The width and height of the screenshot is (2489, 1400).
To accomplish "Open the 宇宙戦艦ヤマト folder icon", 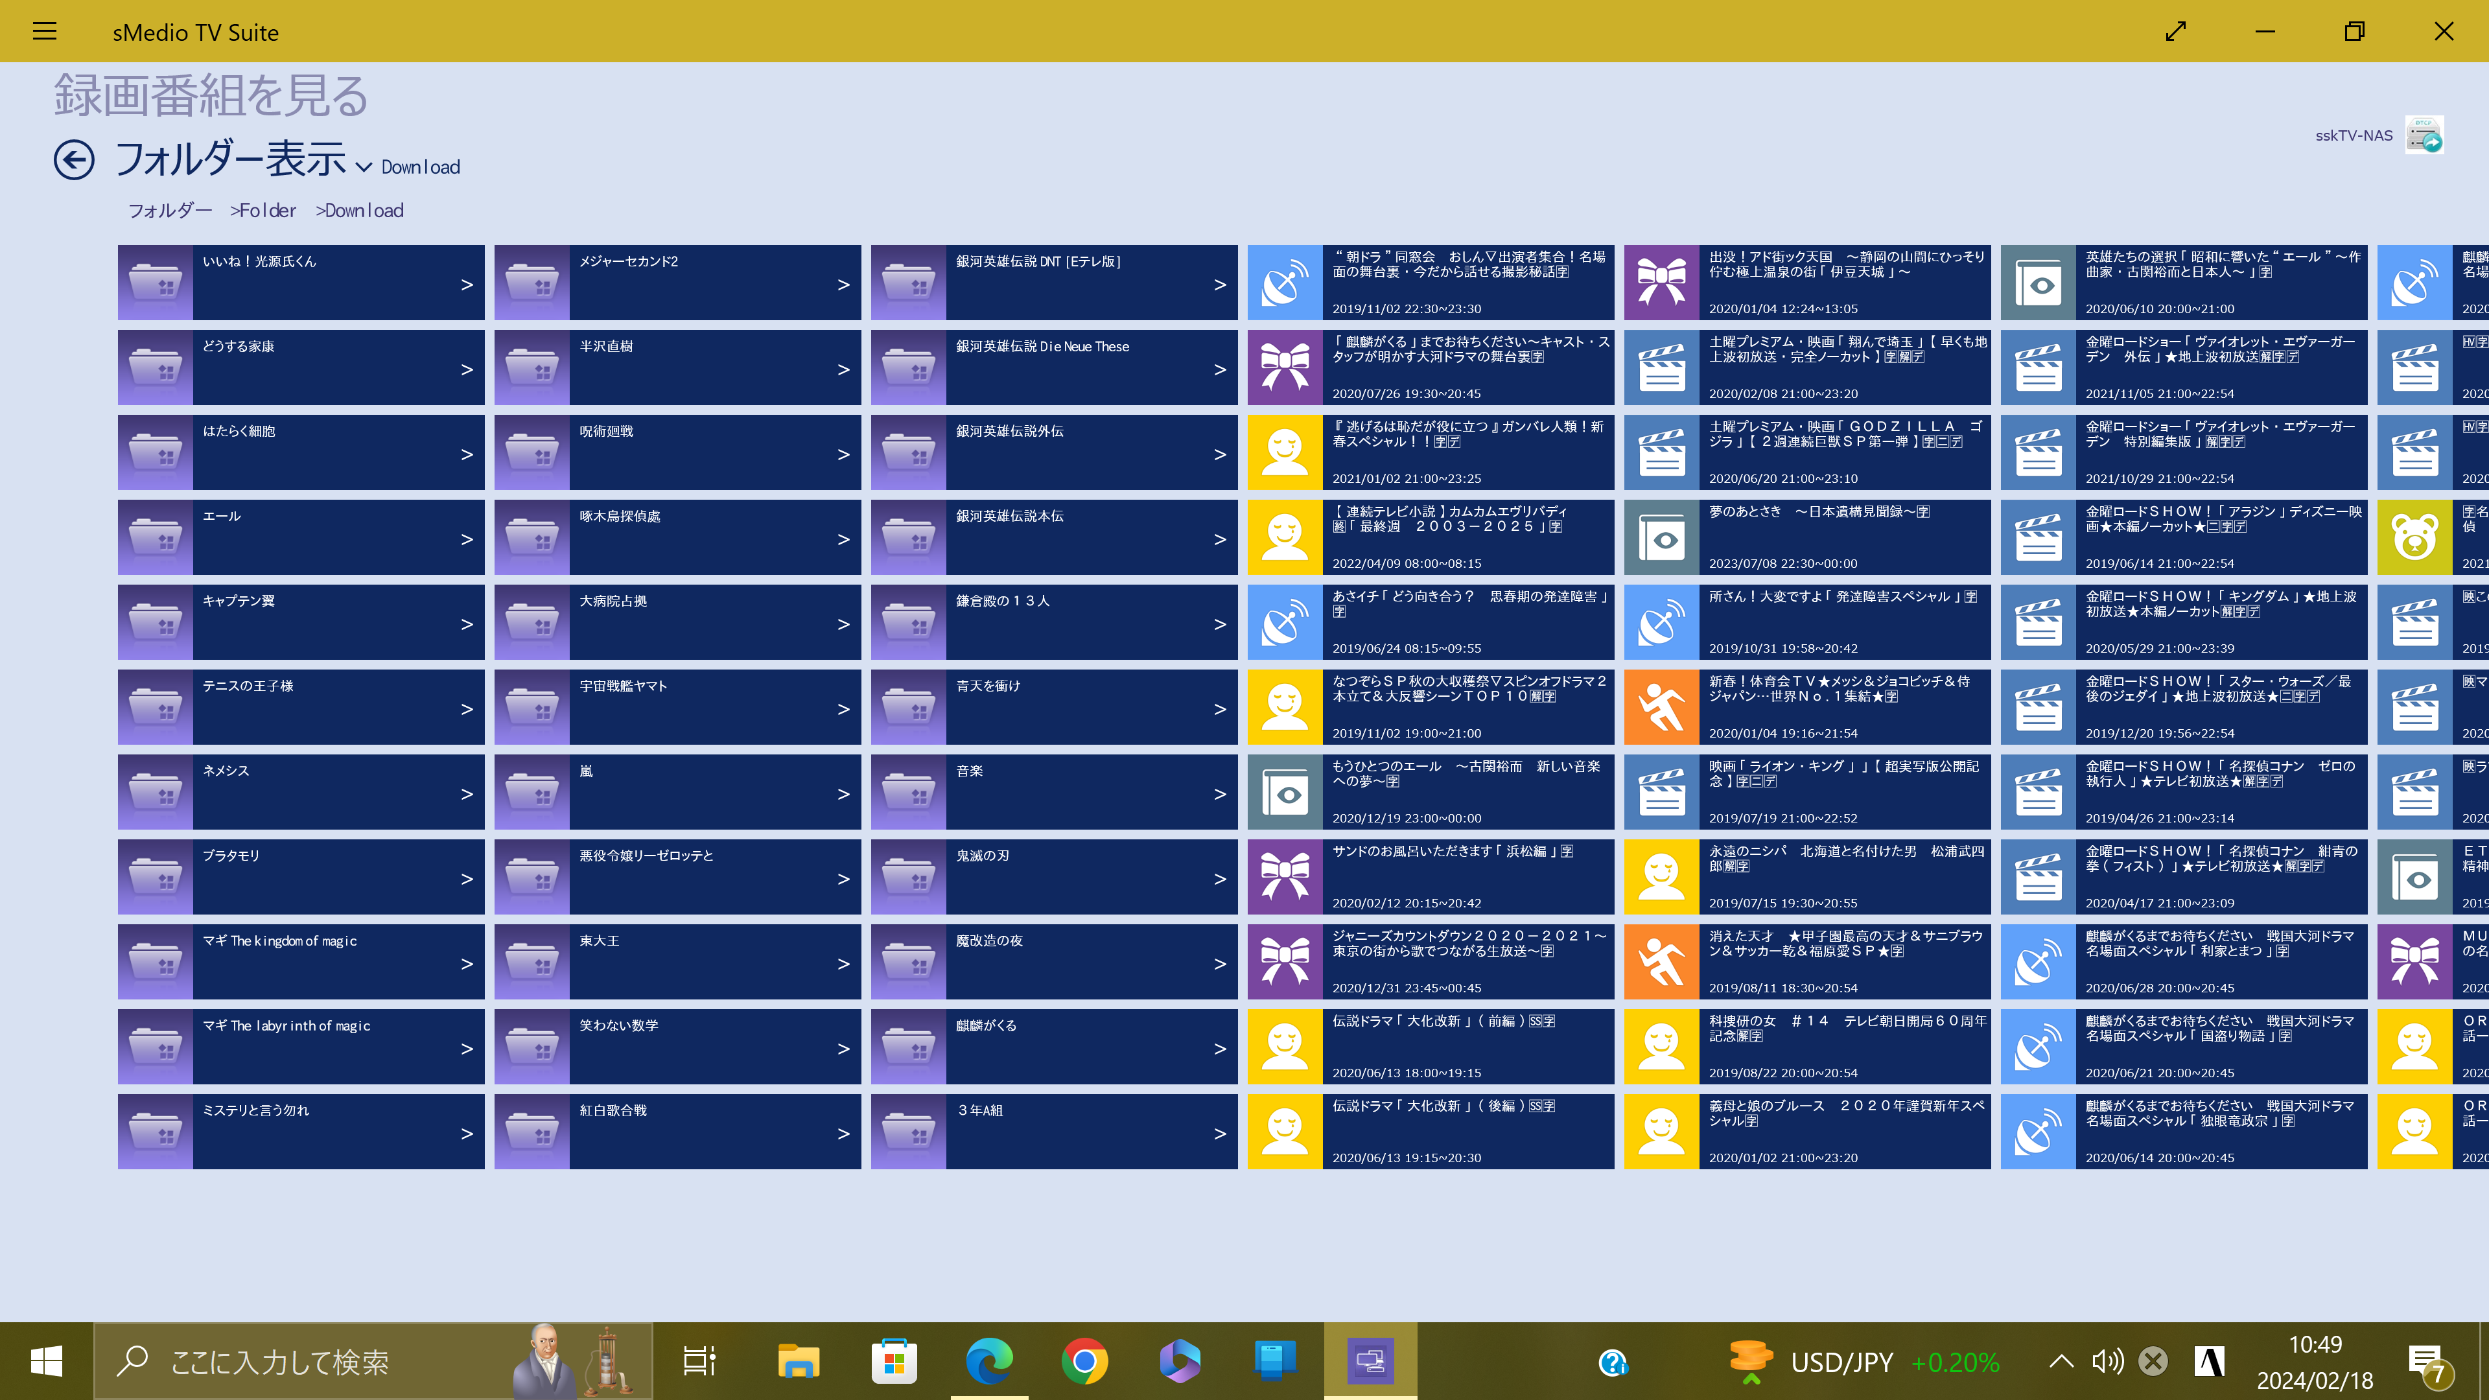I will pyautogui.click(x=532, y=707).
